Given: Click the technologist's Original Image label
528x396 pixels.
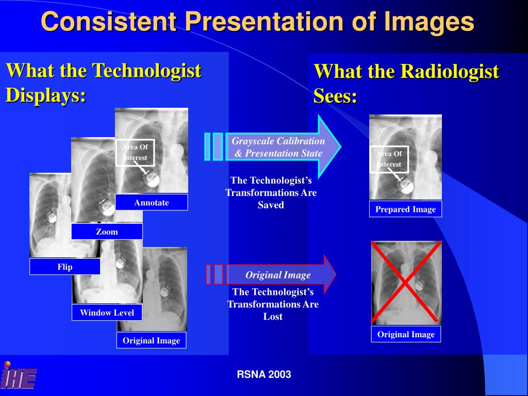Looking at the screenshot, I should 151,340.
